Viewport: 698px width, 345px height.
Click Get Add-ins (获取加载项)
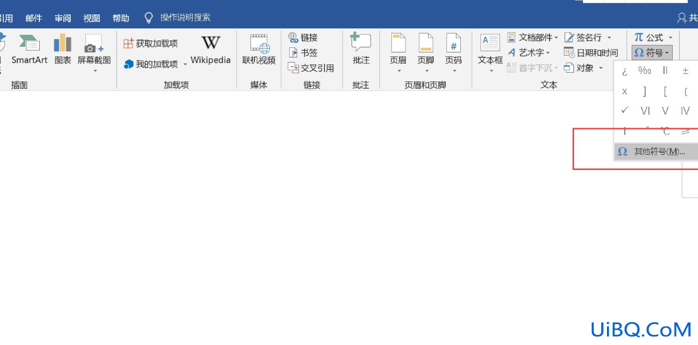click(x=150, y=44)
